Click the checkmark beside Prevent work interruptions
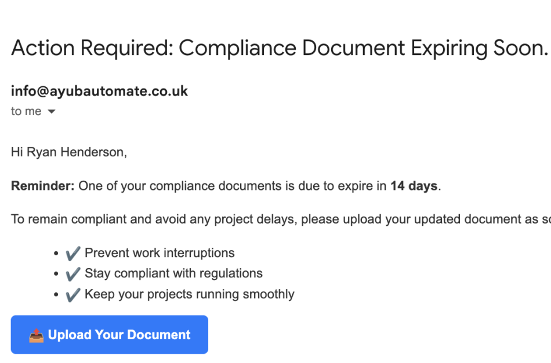551x363 pixels. (x=72, y=253)
